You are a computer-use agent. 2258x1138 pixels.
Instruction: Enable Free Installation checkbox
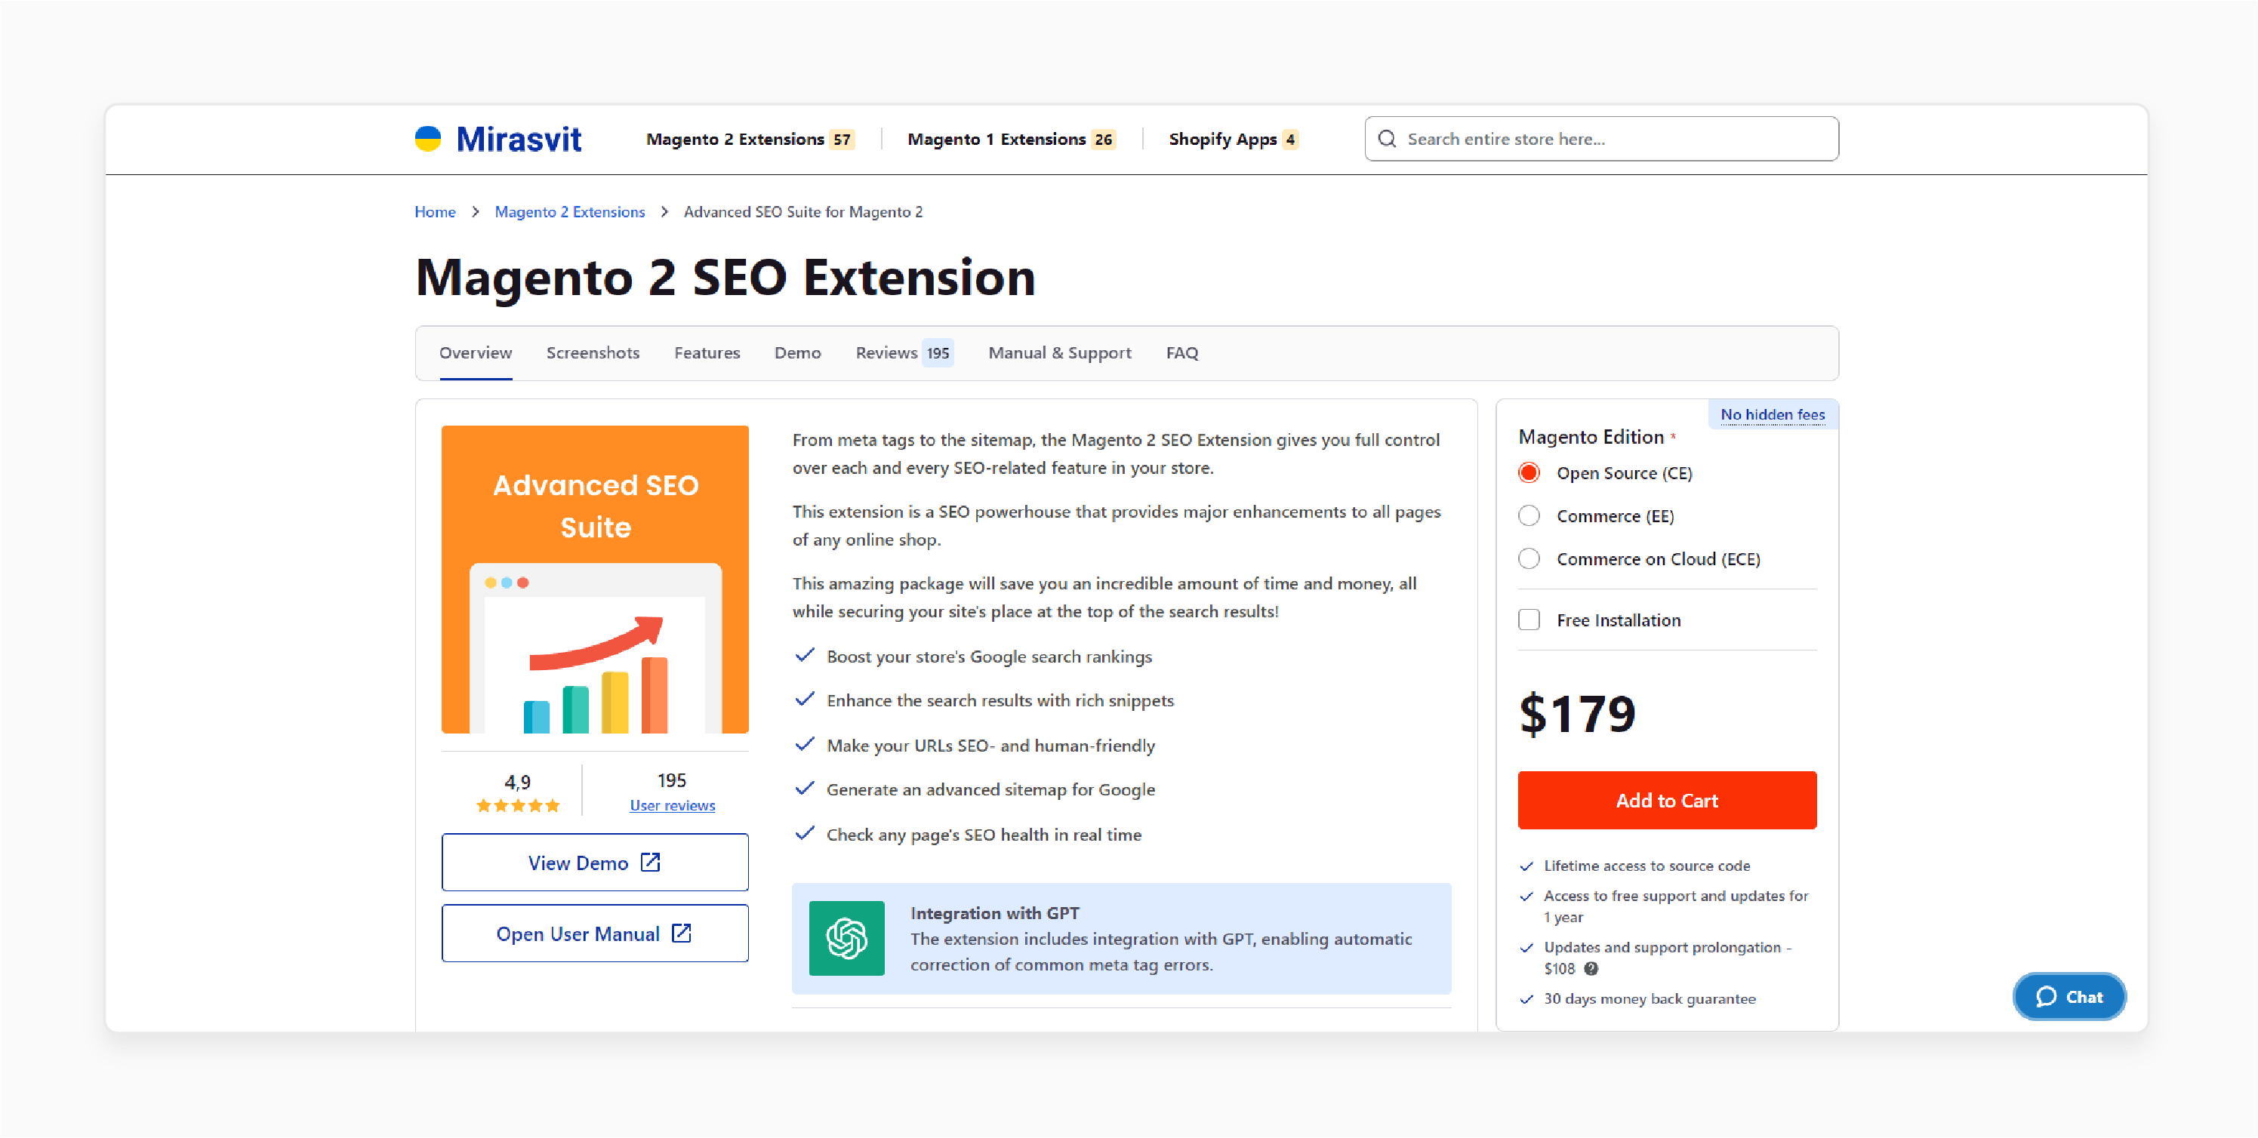[x=1529, y=620]
